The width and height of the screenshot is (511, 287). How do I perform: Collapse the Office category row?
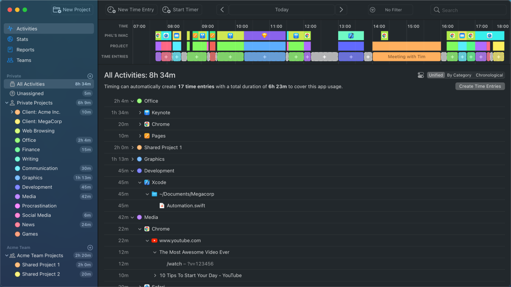[x=131, y=101]
